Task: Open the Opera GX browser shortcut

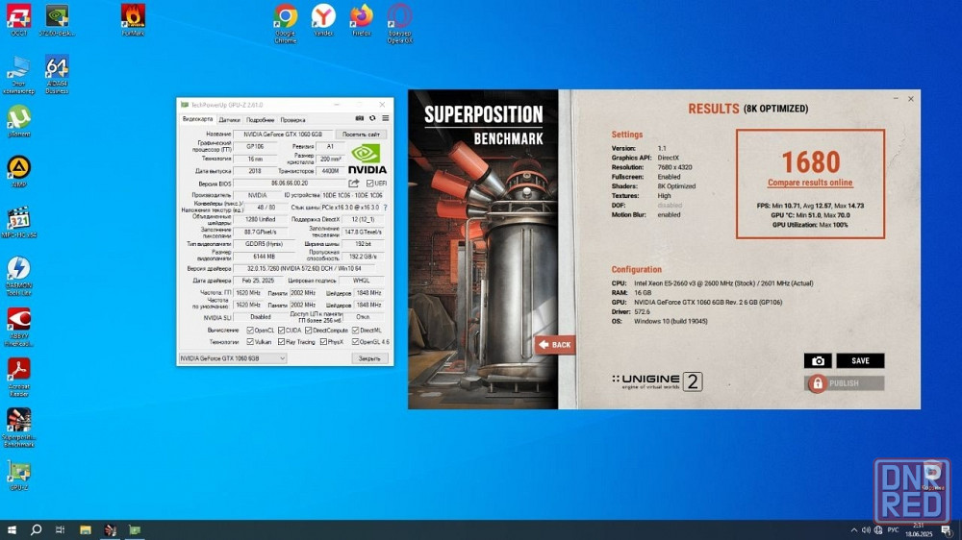Action: pyautogui.click(x=399, y=24)
